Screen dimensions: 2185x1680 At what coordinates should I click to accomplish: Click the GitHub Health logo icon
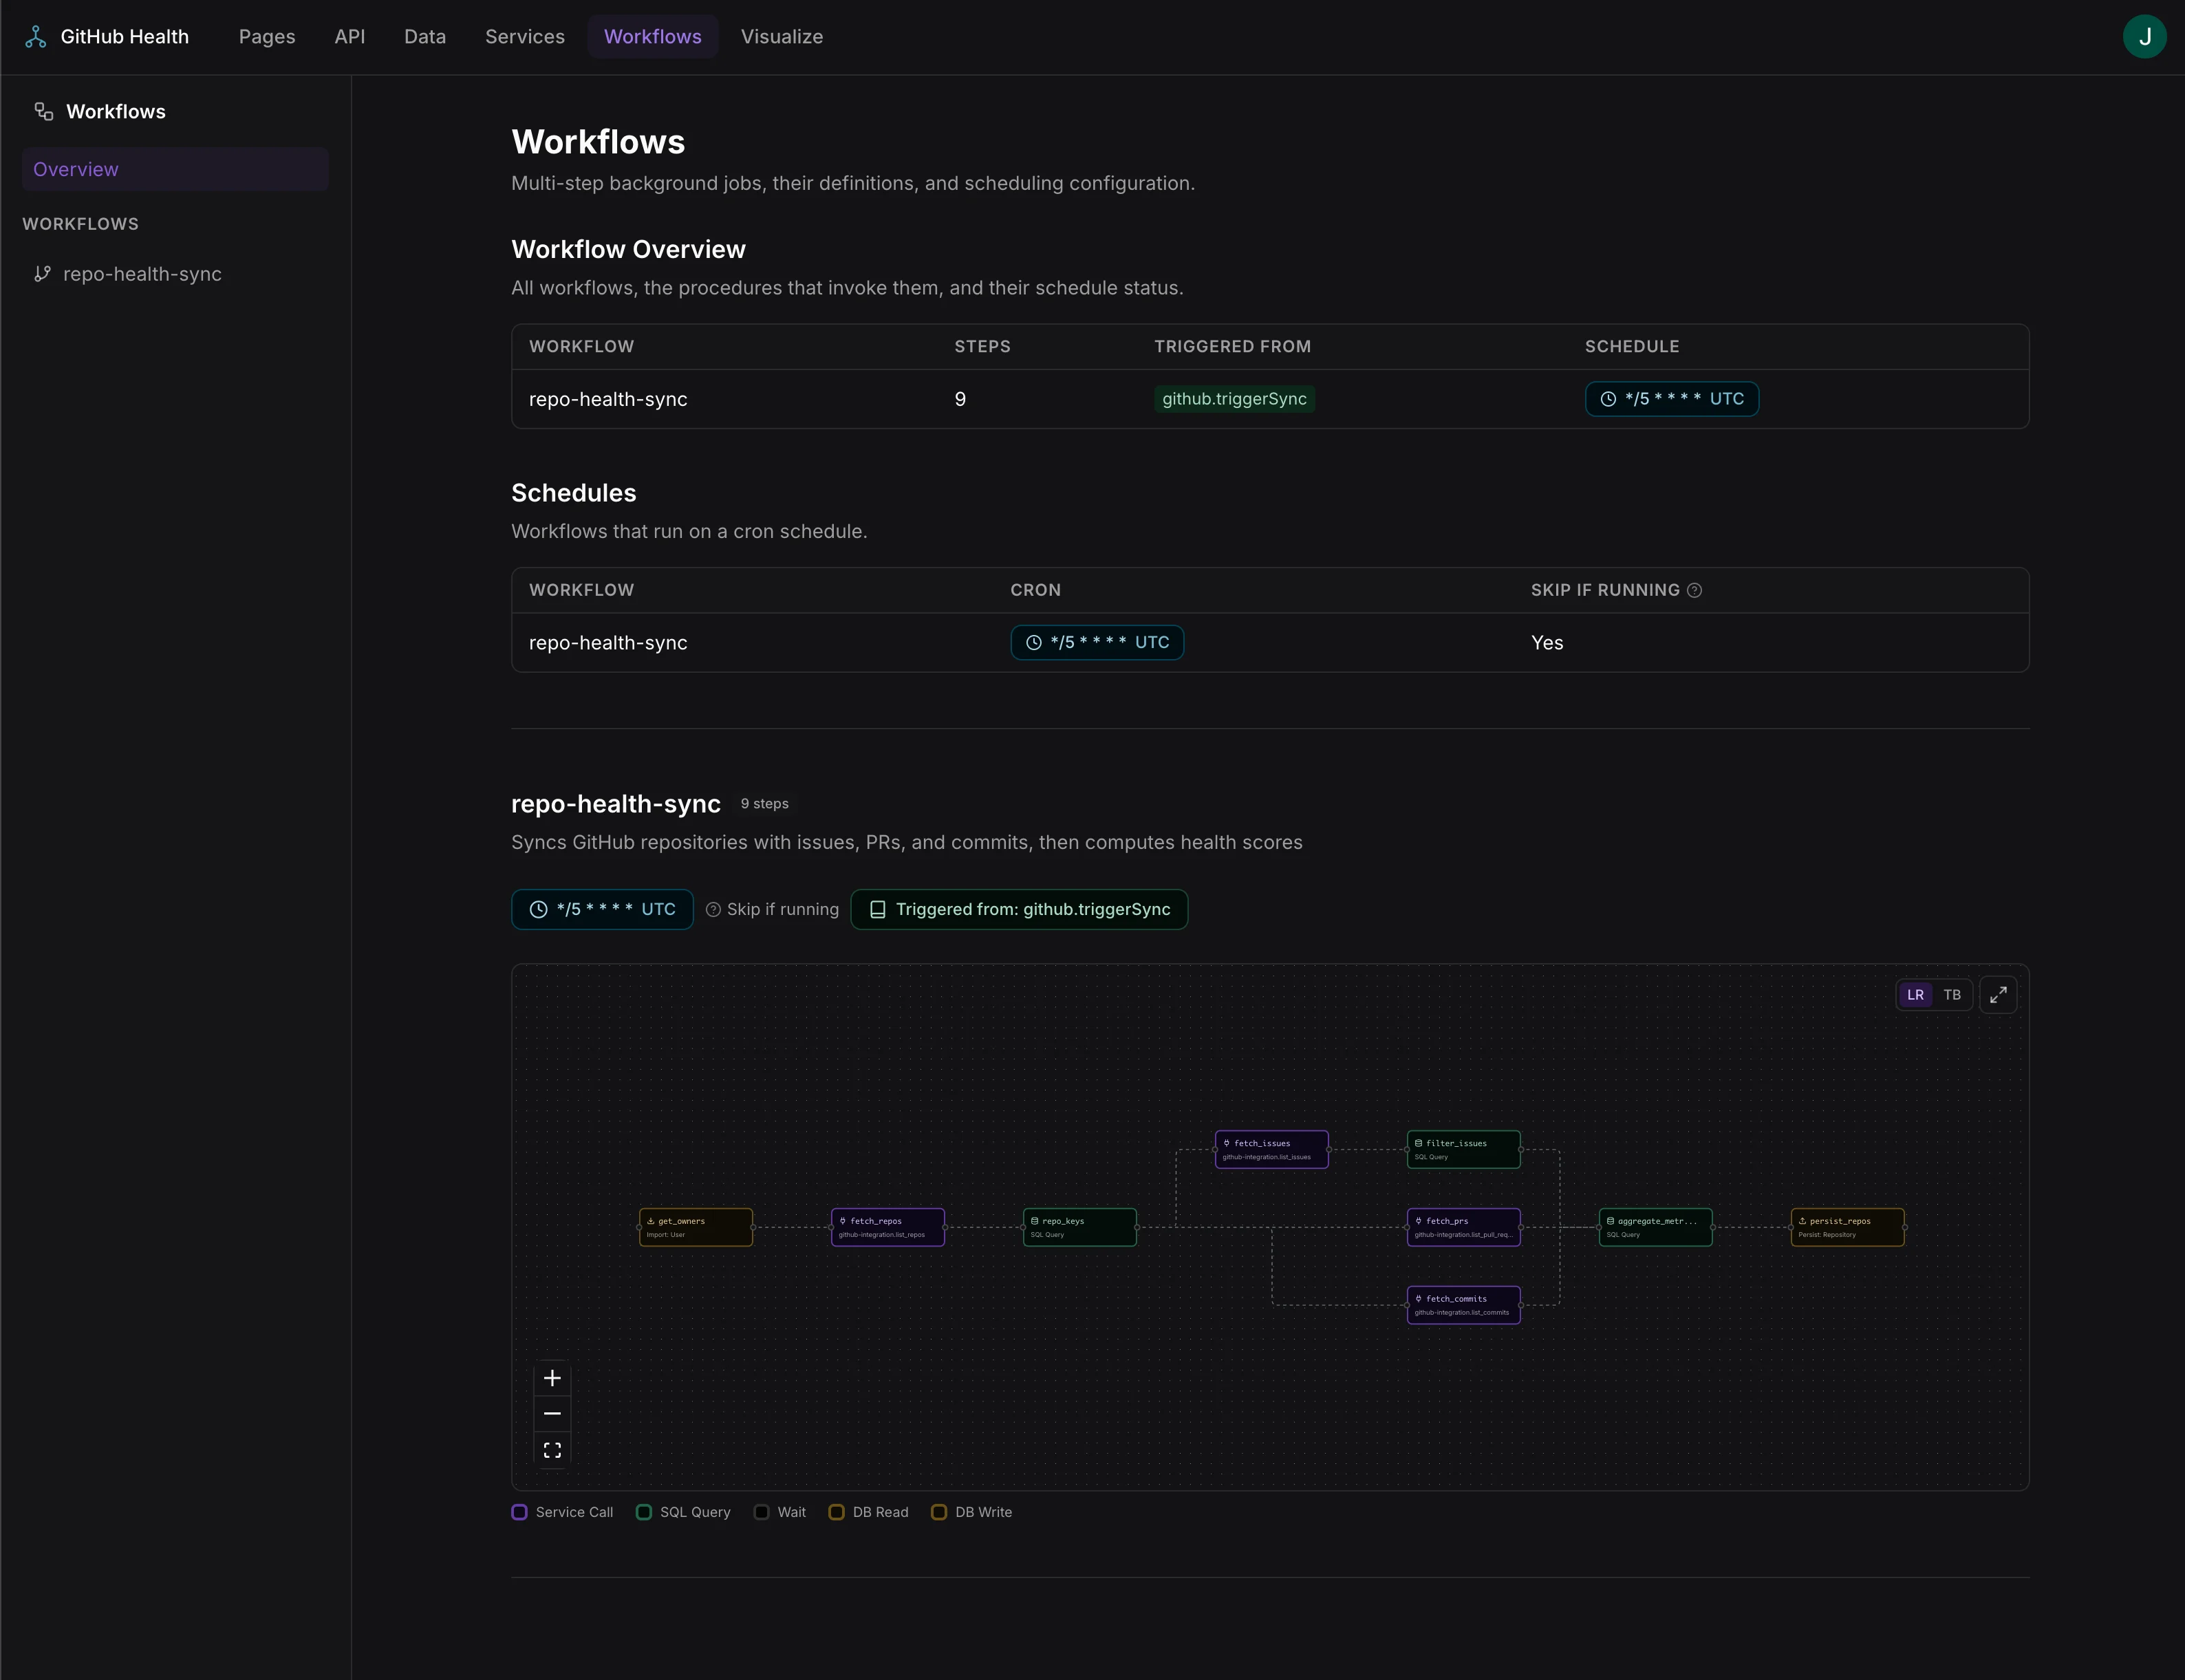tap(36, 37)
